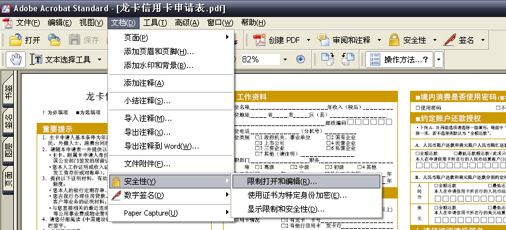Open the 高级(A) menu
This screenshot has height=230, width=506.
tap(187, 23)
